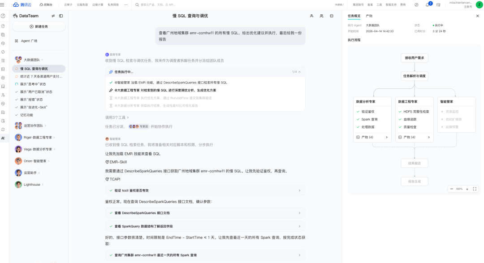Open the 控制台 console link

(46, 4)
